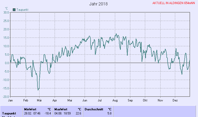198x117 pixels.
Task: Click the -20.0 value on the y-axis
Action: [x=6, y=97]
